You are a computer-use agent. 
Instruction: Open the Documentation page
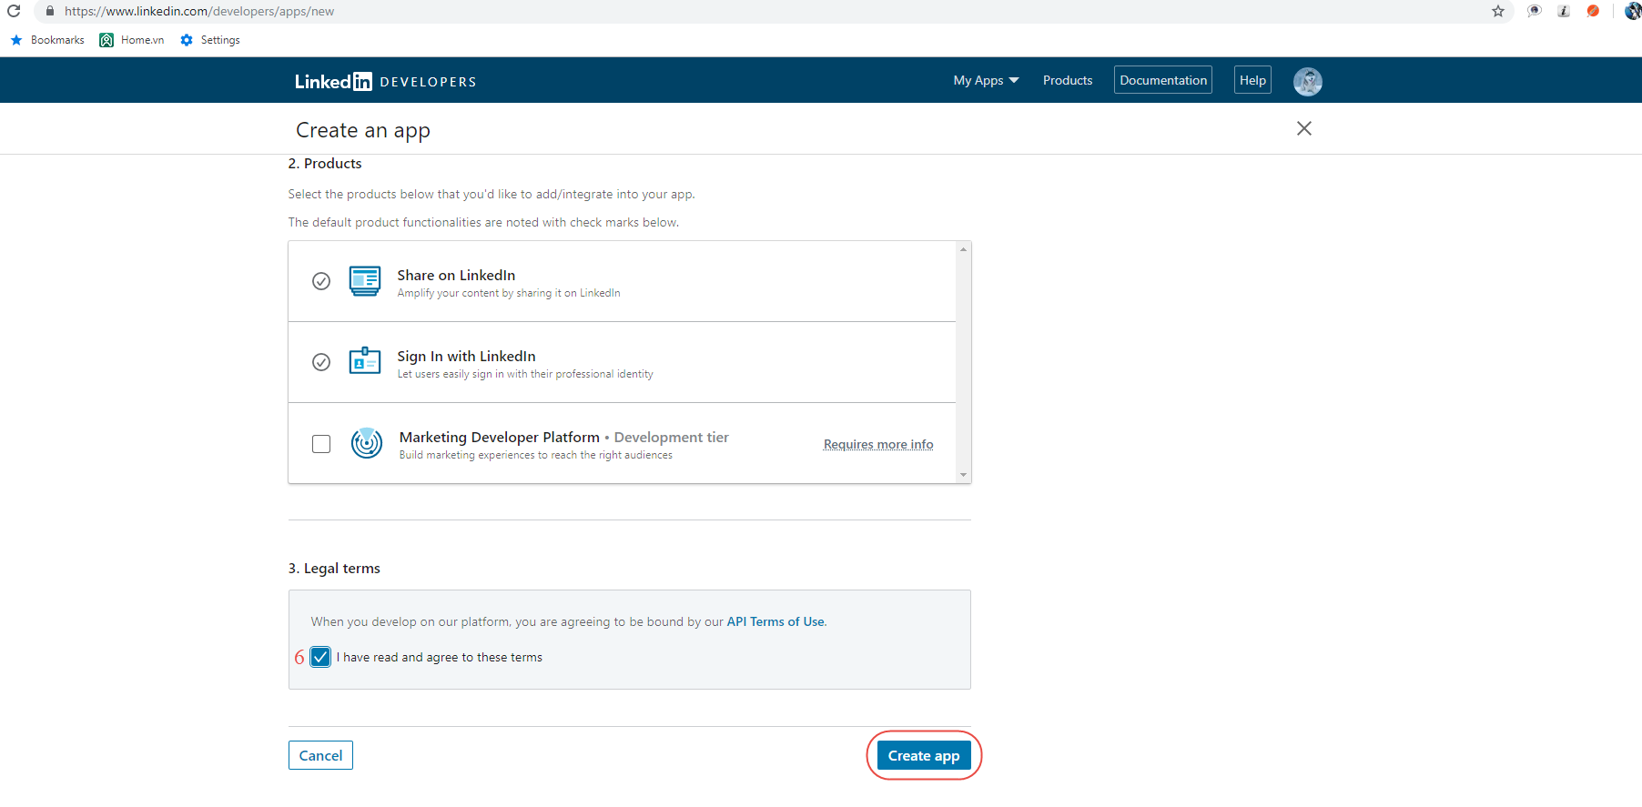coord(1163,80)
